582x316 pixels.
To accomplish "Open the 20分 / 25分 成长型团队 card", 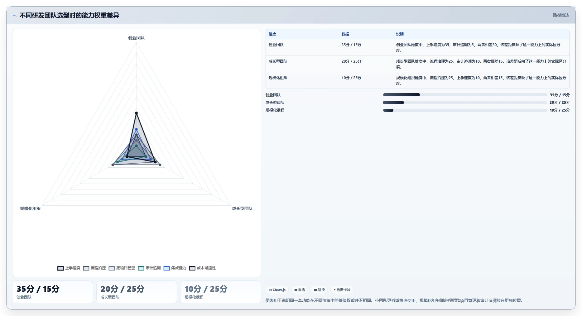I will 137,292.
